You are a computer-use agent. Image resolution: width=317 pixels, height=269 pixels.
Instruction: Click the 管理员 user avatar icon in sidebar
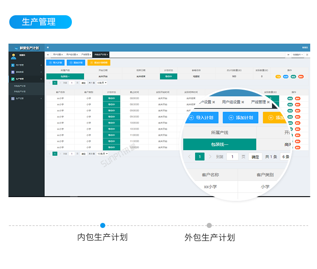tap(14, 55)
